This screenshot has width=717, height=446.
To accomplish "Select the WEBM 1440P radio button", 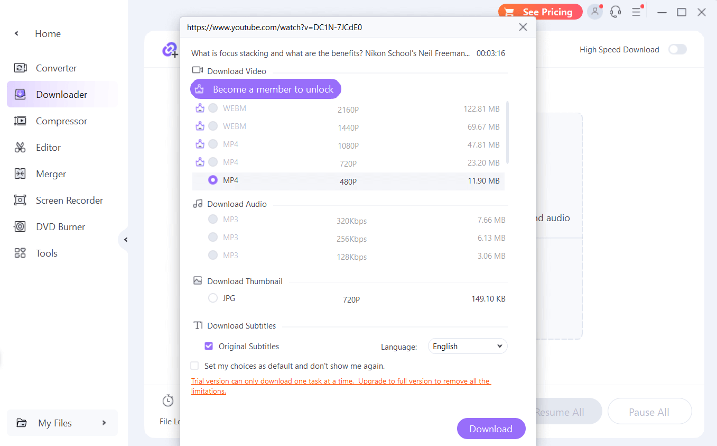I will (213, 126).
